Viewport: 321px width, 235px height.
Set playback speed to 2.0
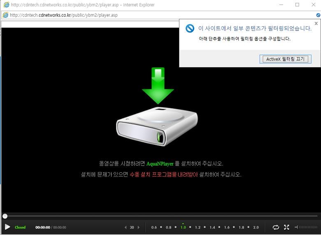point(256,228)
